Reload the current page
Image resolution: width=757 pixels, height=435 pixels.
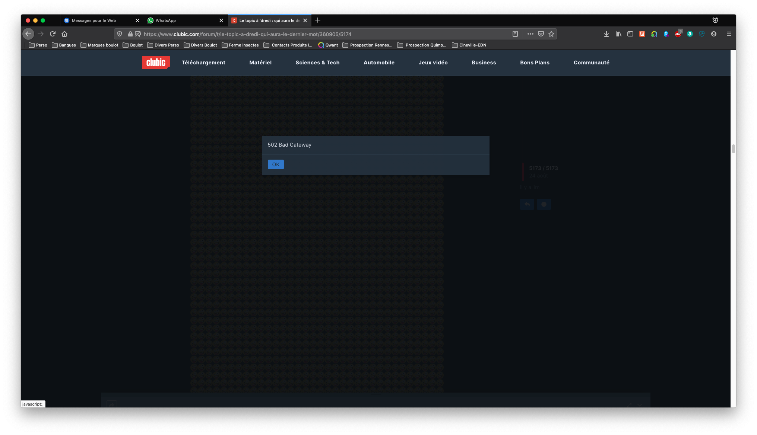(53, 34)
